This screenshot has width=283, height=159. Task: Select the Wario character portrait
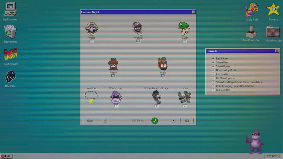point(92,29)
